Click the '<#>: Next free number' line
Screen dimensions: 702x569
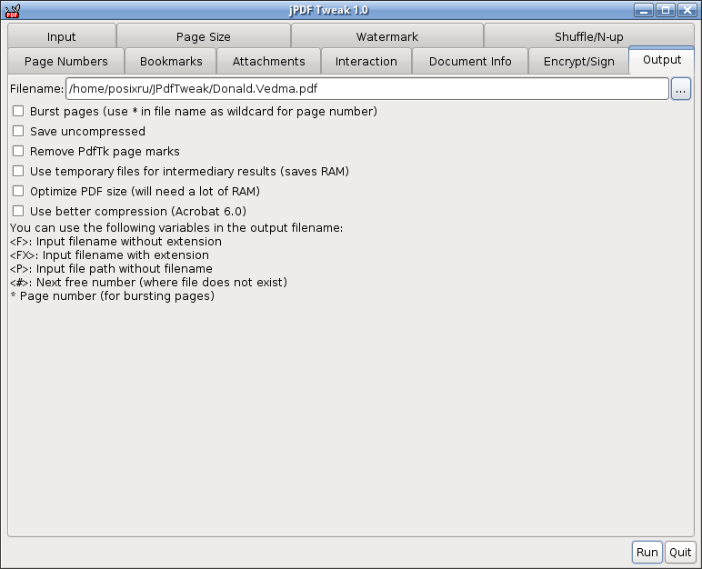pyautogui.click(x=148, y=283)
